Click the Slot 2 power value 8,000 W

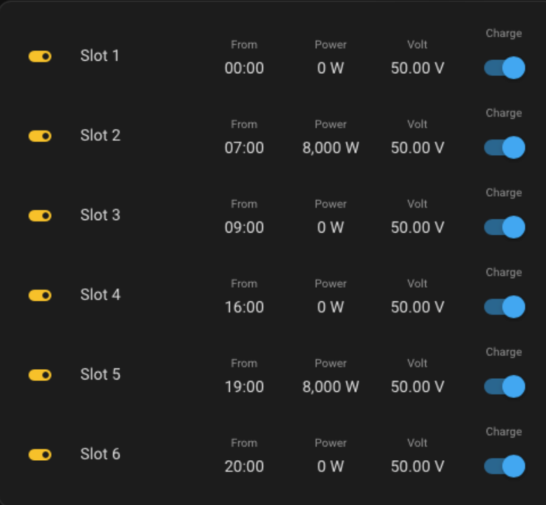tap(331, 148)
